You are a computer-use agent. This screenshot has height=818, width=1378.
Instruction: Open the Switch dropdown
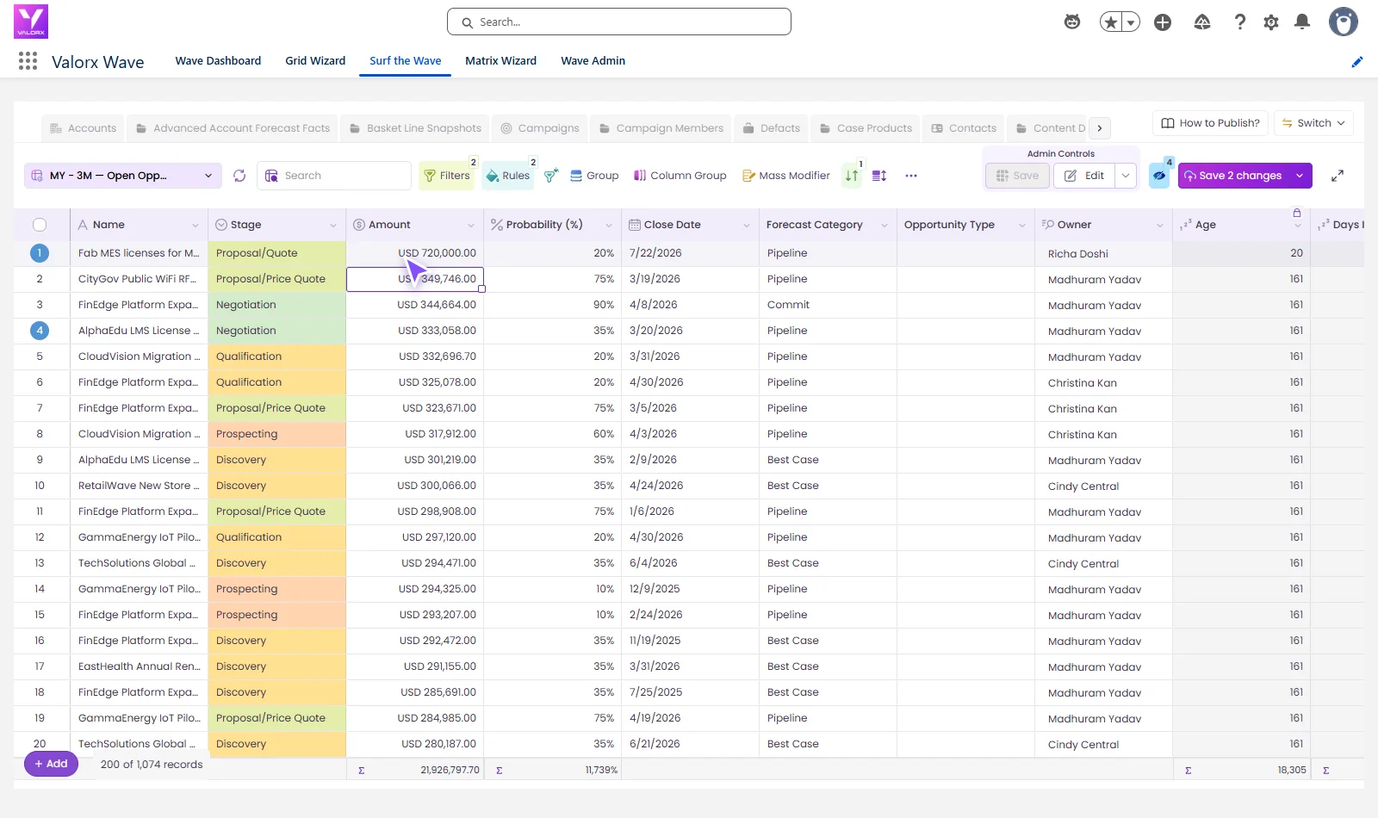click(x=1313, y=123)
